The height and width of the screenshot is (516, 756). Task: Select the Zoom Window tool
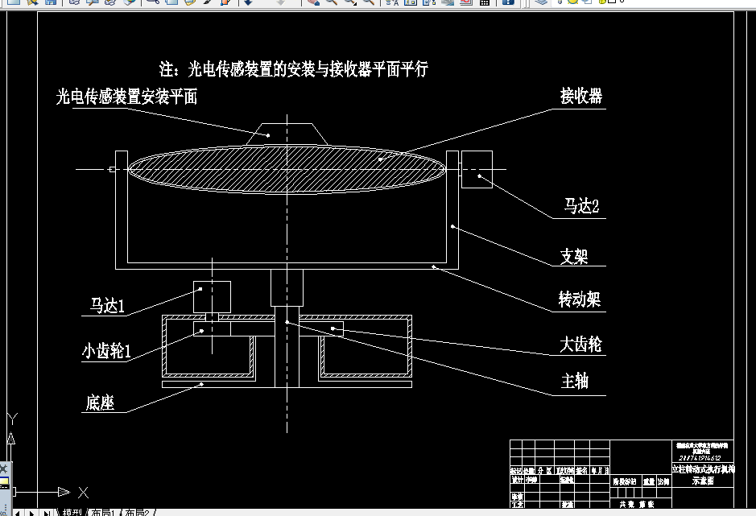(350, 3)
